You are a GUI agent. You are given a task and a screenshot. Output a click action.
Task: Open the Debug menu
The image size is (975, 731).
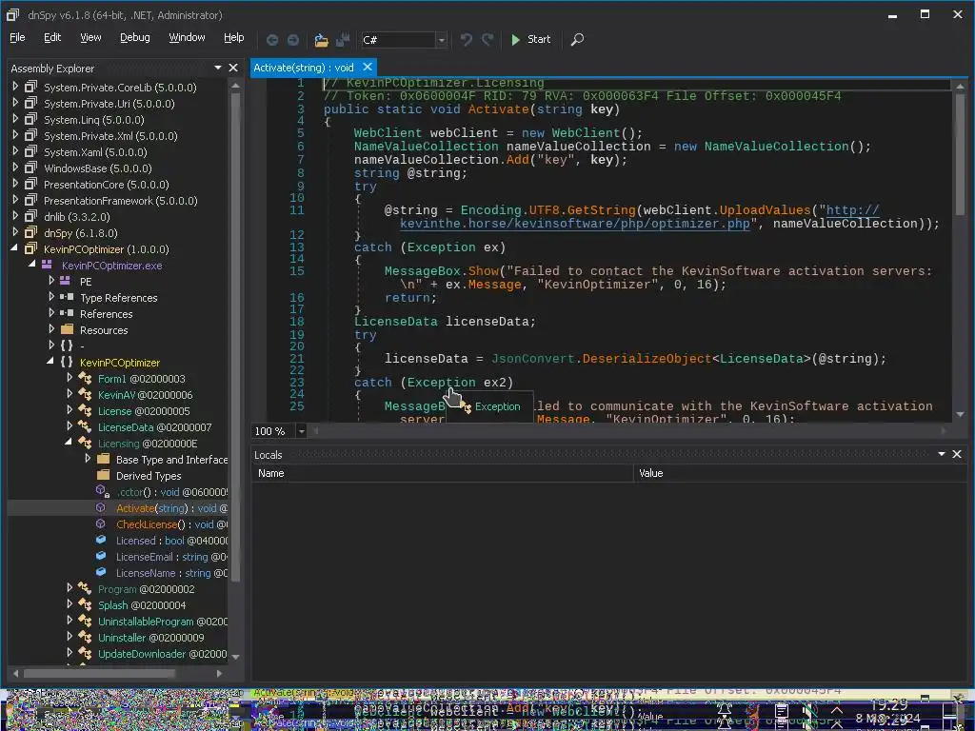pyautogui.click(x=134, y=38)
